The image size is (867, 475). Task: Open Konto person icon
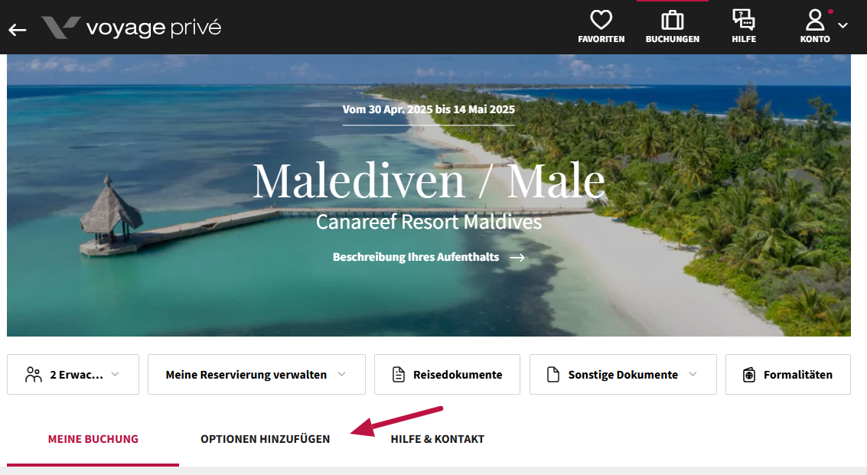pos(814,20)
